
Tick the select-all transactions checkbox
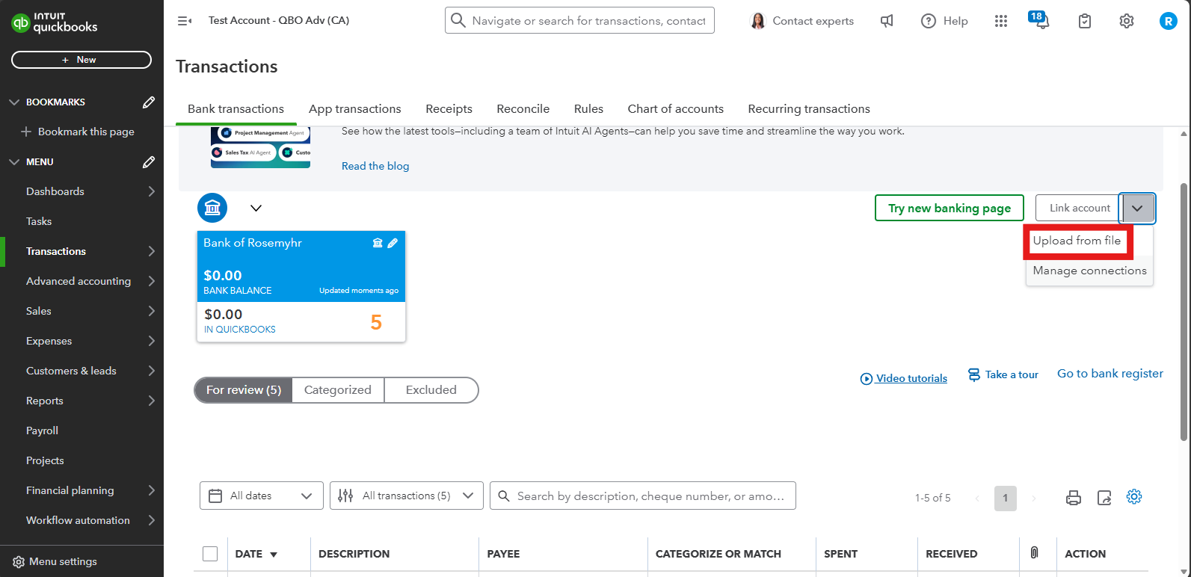click(210, 554)
